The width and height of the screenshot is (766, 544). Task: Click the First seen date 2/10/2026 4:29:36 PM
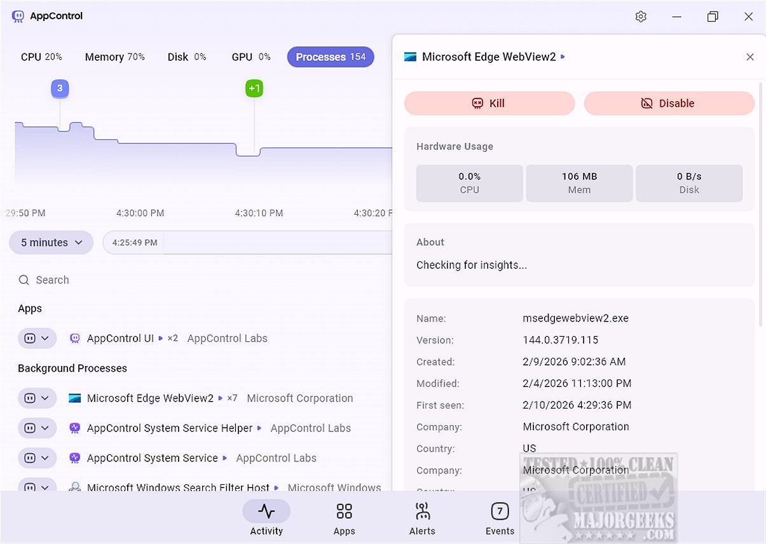pyautogui.click(x=577, y=405)
